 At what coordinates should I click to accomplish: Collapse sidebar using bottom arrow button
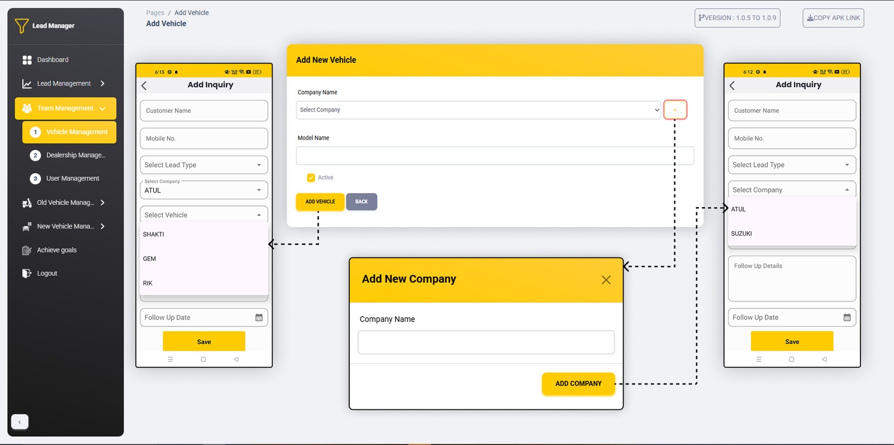click(20, 422)
